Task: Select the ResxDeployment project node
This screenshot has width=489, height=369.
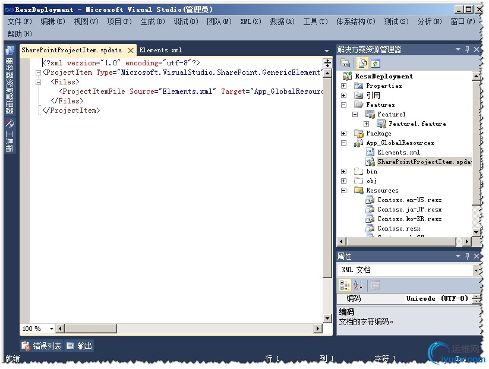Action: point(384,76)
